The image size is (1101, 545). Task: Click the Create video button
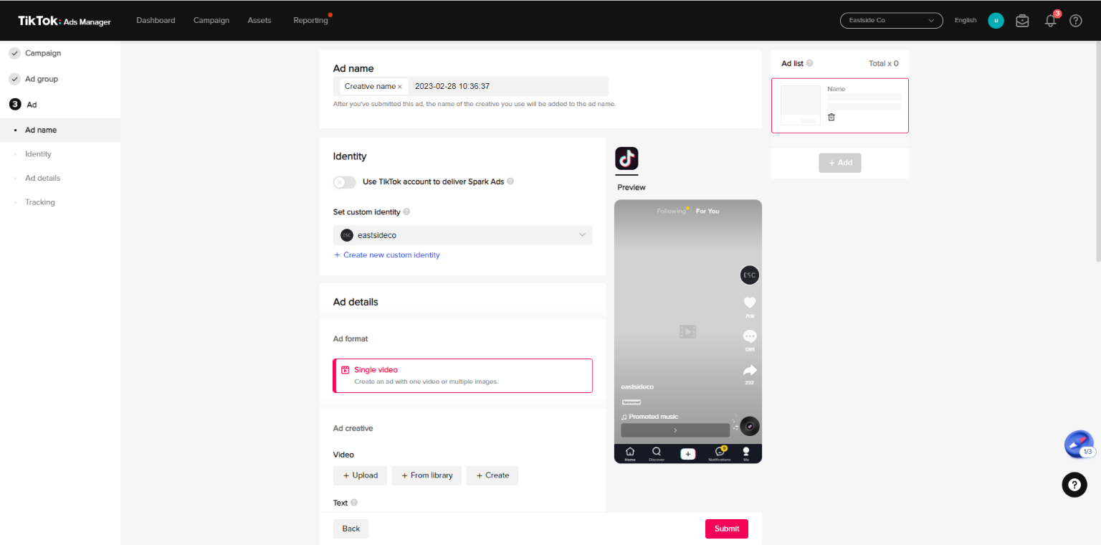(492, 475)
